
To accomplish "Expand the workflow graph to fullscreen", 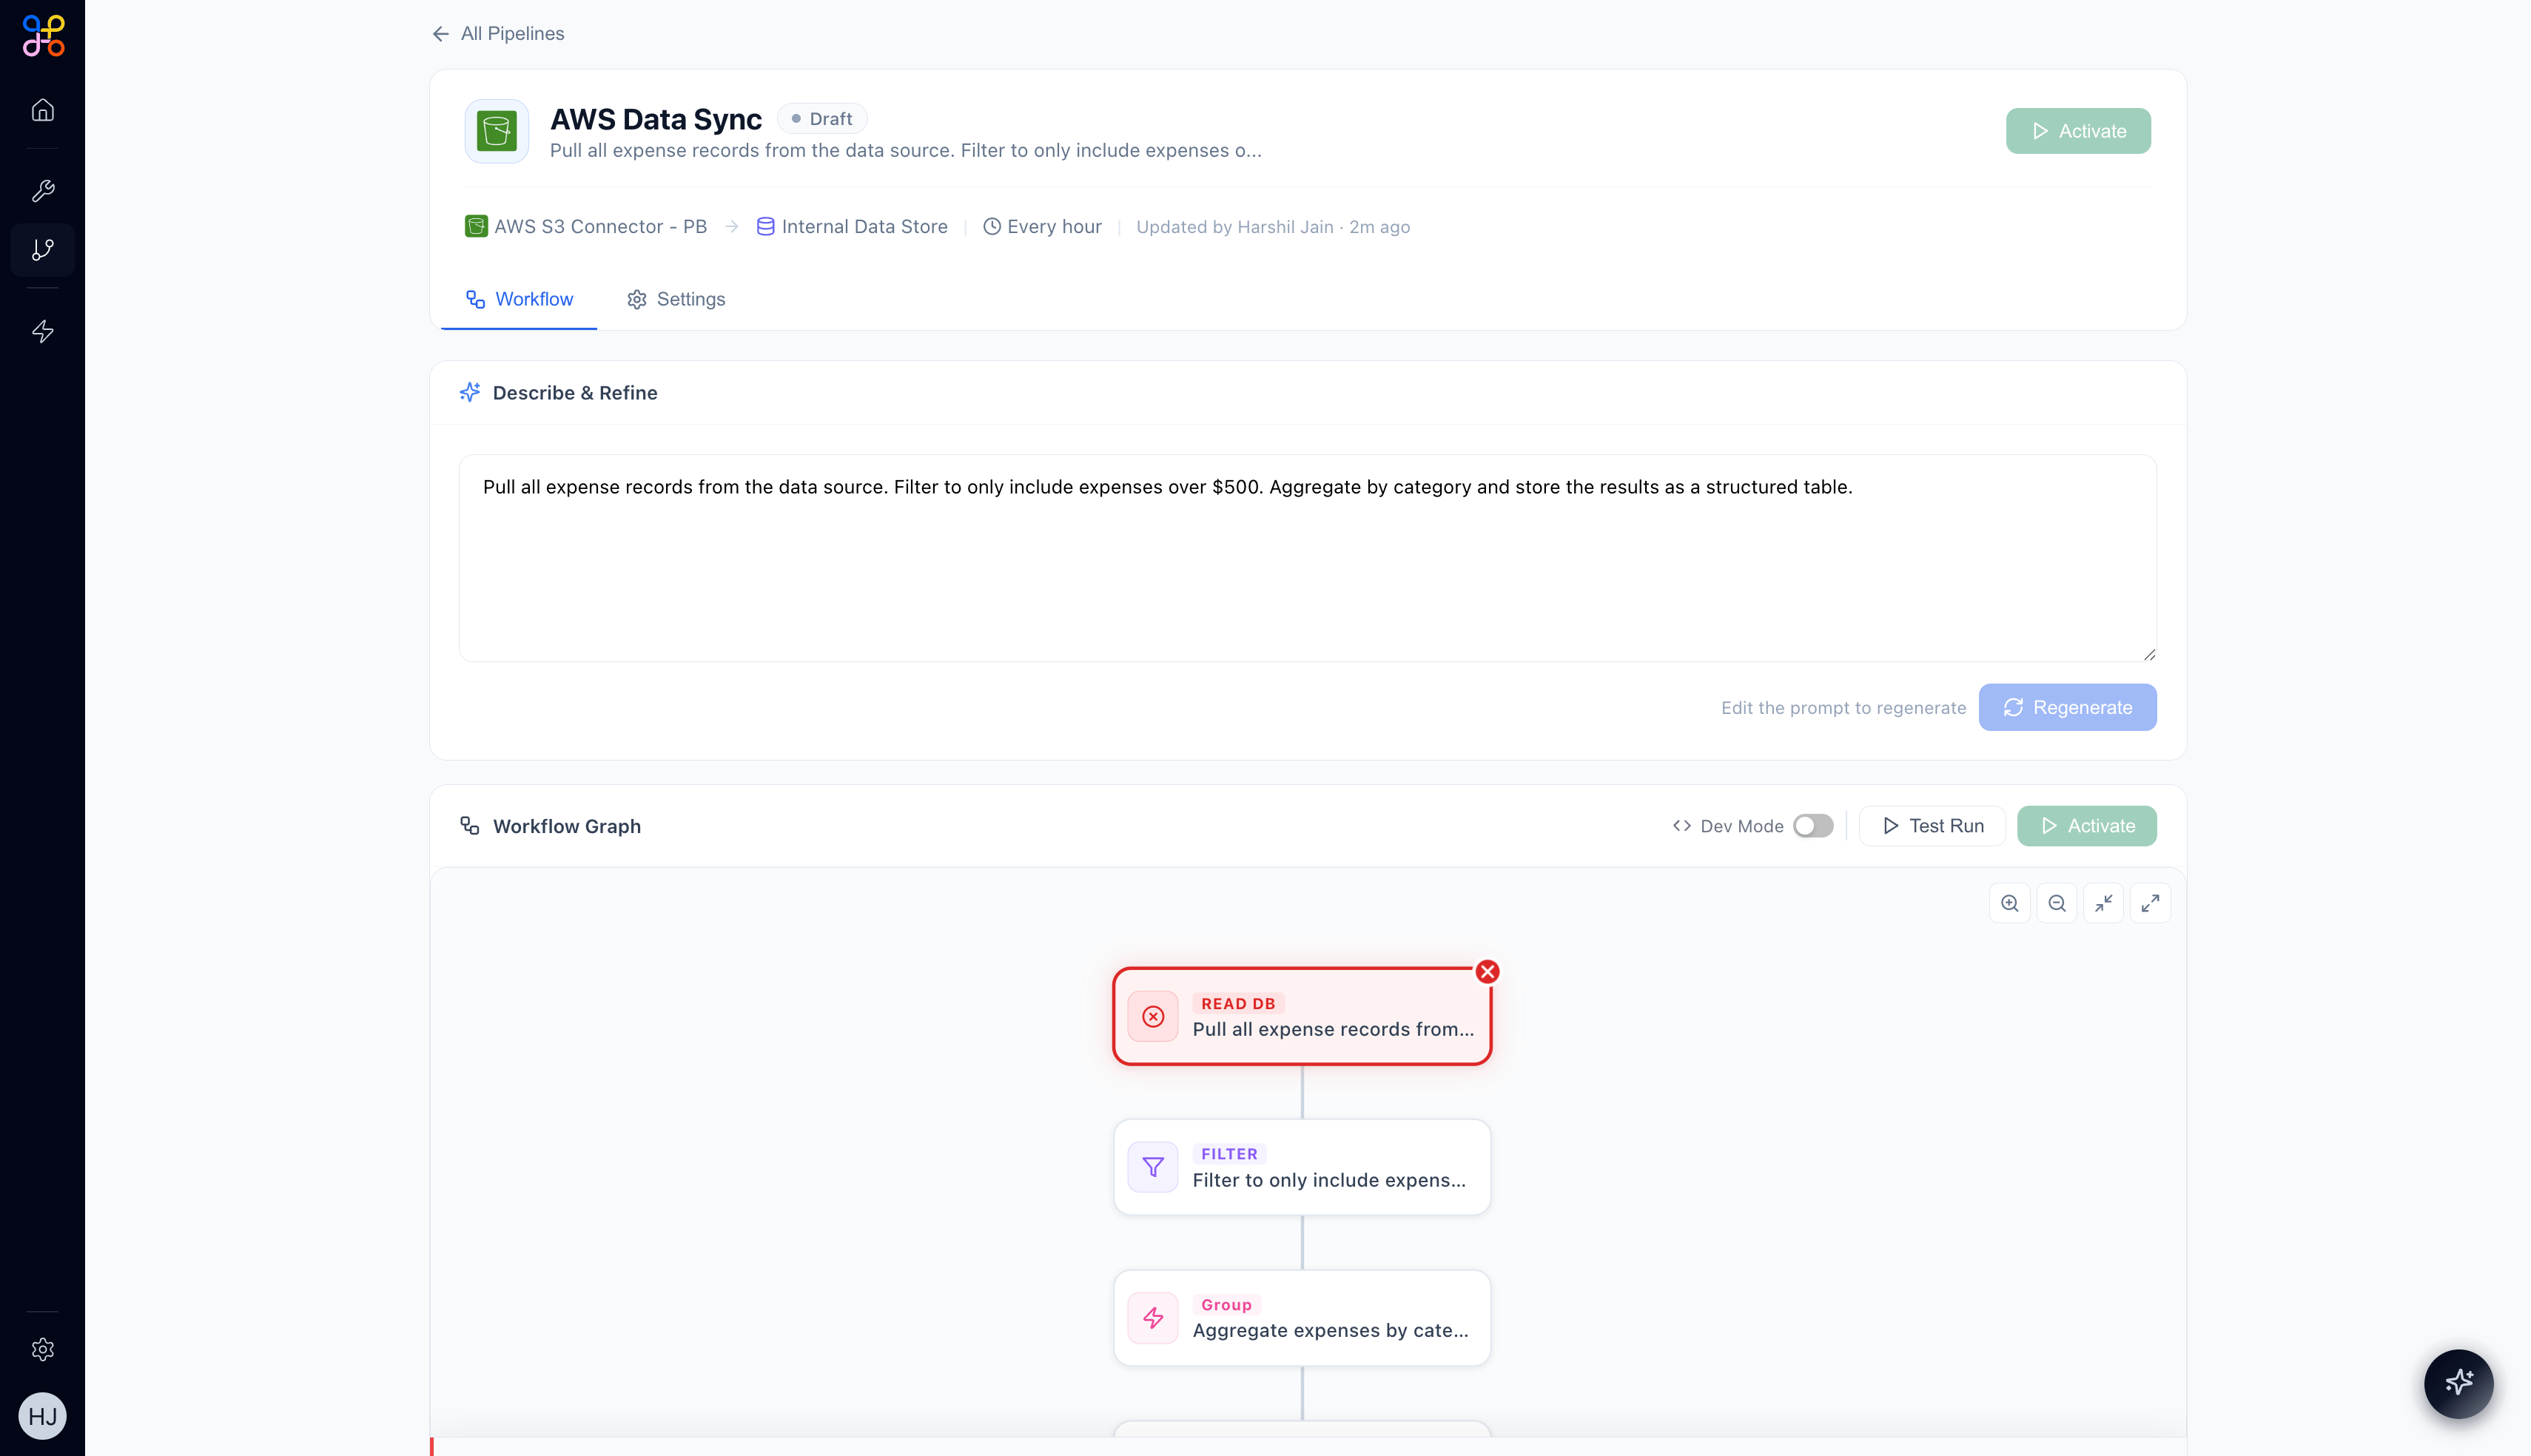I will click(2150, 903).
